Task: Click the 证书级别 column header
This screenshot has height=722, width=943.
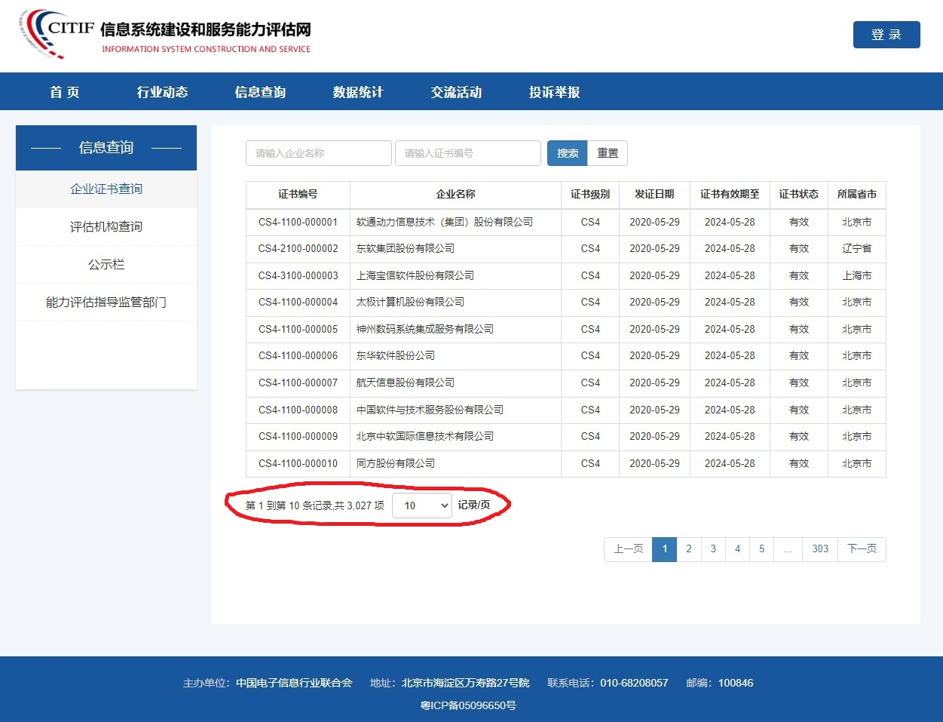Action: 590,195
